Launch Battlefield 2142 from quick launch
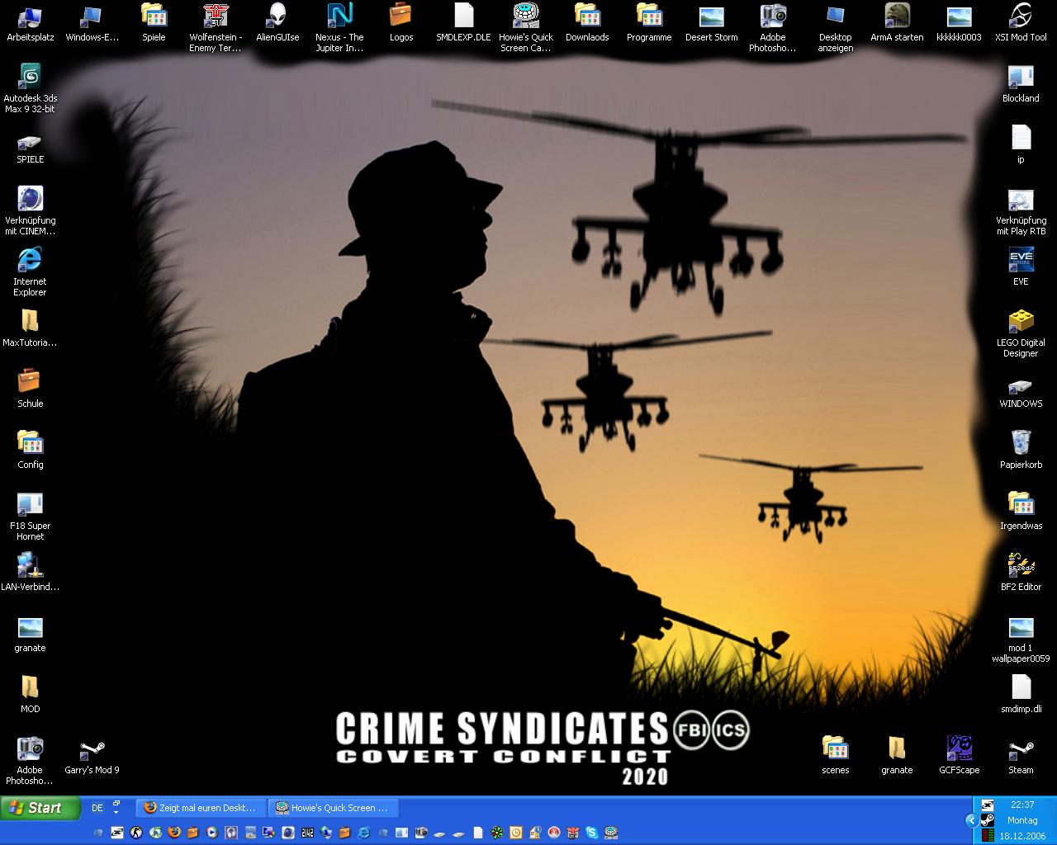This screenshot has height=845, width=1057. [307, 833]
